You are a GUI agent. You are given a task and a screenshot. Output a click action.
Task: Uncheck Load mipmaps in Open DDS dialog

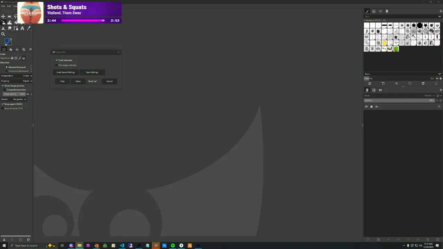tap(57, 60)
